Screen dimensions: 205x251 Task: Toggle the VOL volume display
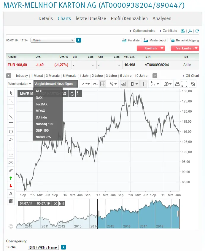click(96, 84)
